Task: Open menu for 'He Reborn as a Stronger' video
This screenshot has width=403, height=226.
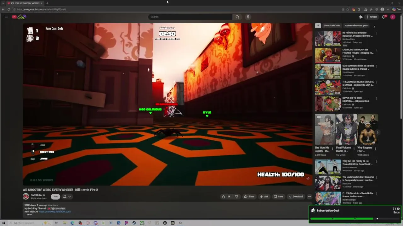Action: tap(377, 33)
